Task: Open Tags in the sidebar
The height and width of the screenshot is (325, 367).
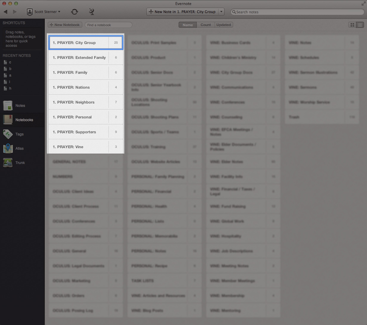Action: point(22,134)
